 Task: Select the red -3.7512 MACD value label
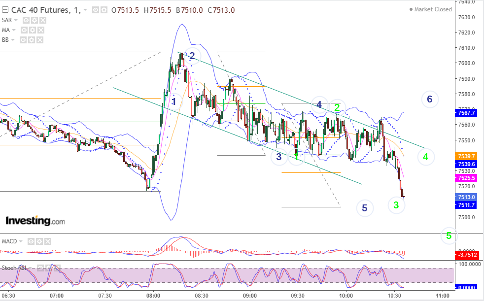tap(467, 255)
